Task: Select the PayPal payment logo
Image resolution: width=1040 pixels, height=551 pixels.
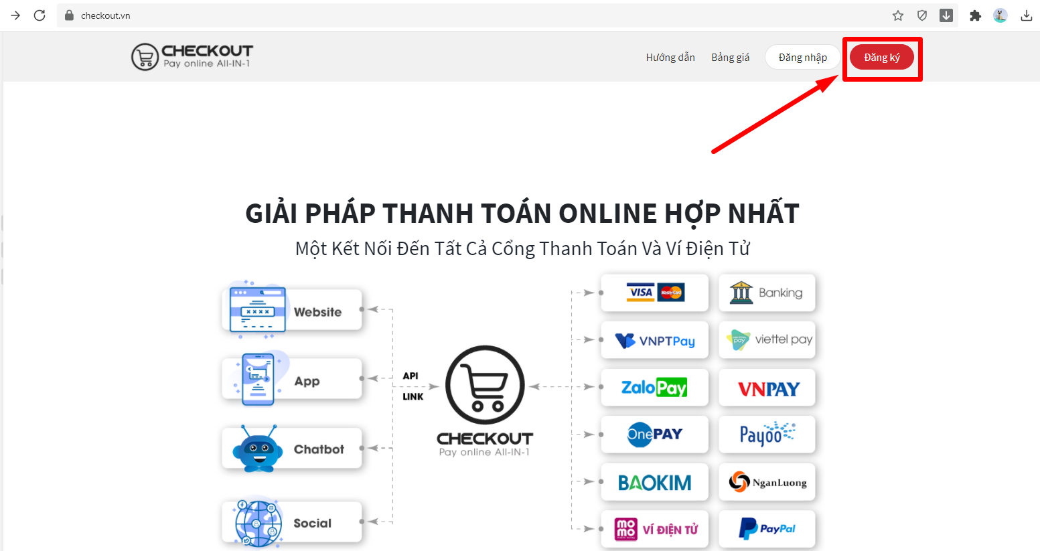Action: pos(767,529)
